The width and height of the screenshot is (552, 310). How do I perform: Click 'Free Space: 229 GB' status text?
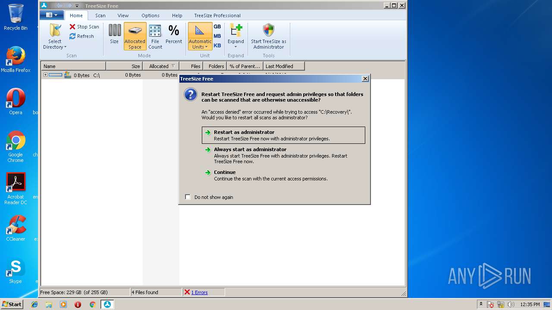74,292
